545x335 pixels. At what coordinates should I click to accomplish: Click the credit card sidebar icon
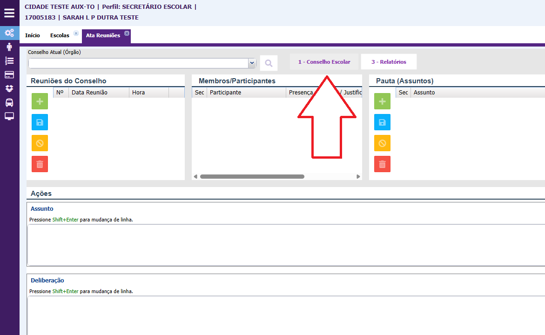pyautogui.click(x=9, y=74)
